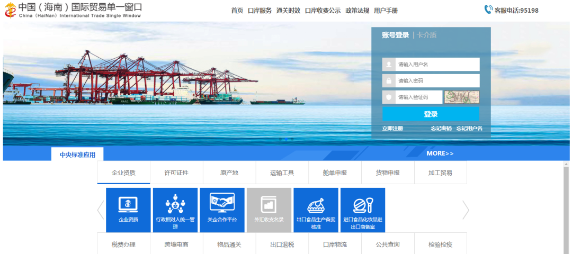Click the Single Window logo emblem
This screenshot has width=572, height=254.
[x=10, y=10]
